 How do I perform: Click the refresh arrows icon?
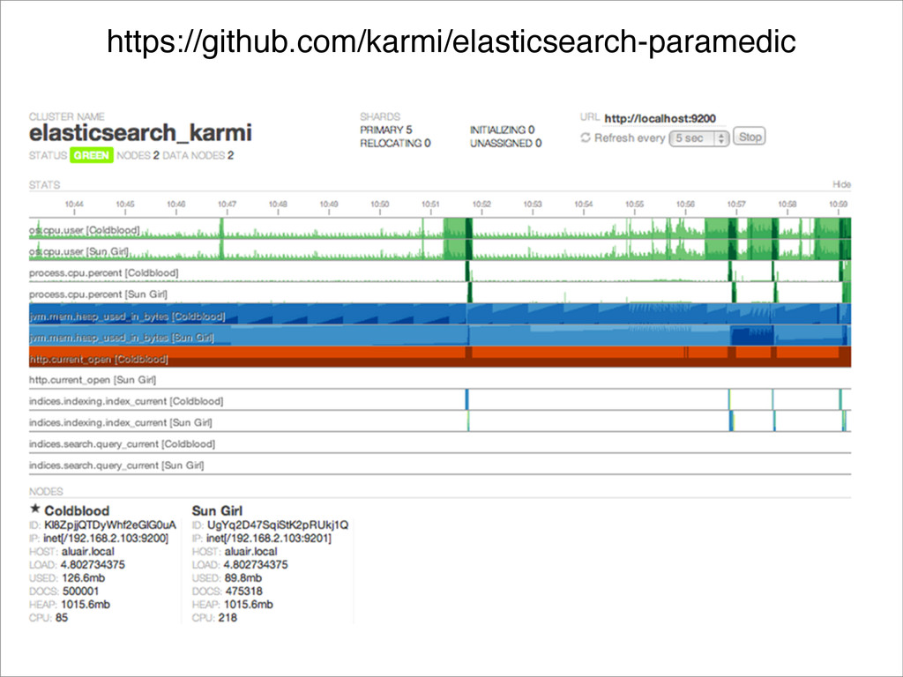point(586,138)
